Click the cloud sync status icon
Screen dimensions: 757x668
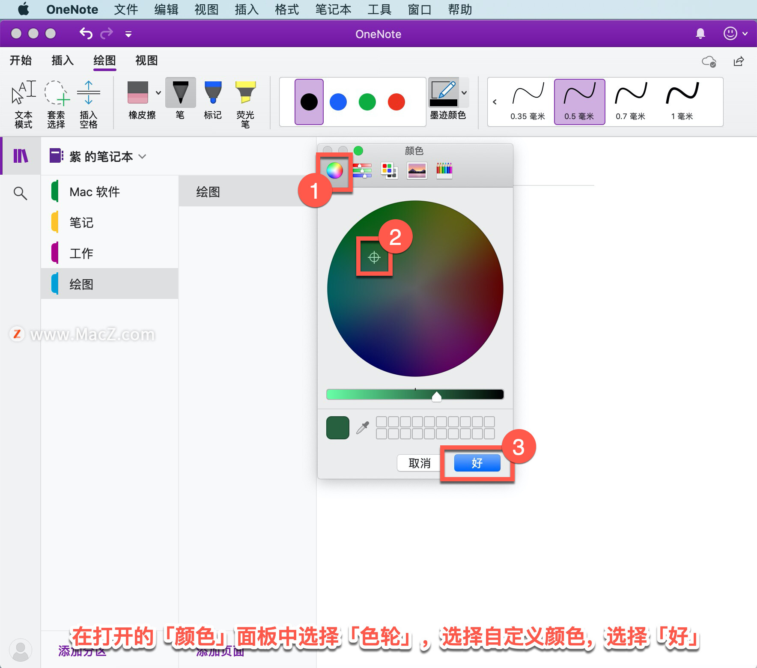(709, 62)
